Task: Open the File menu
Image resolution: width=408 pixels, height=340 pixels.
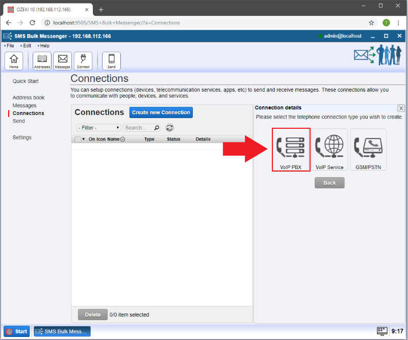Action: click(10, 46)
